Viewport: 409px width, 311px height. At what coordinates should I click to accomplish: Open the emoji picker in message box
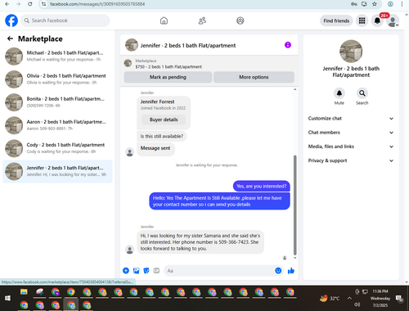point(278,271)
